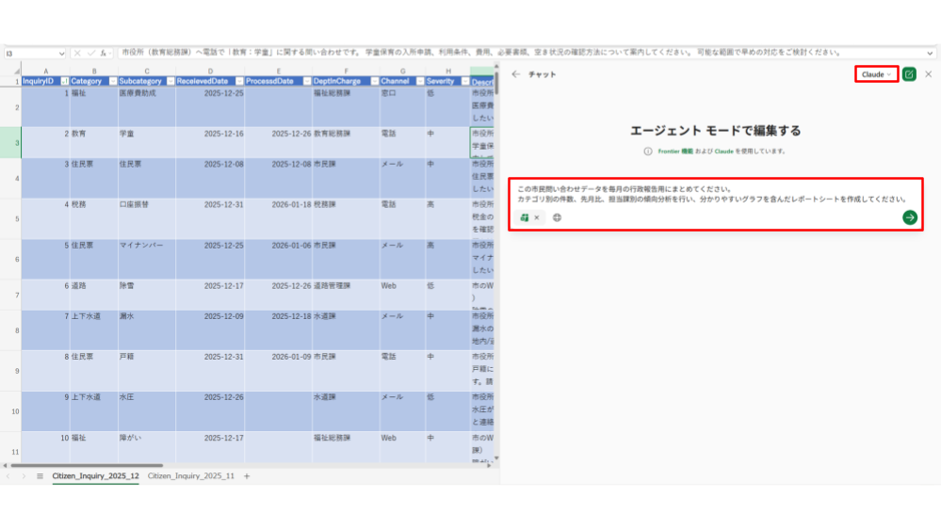Viewport: 941px width, 529px height.
Task: Expand the Name Box dropdown
Action: point(61,54)
